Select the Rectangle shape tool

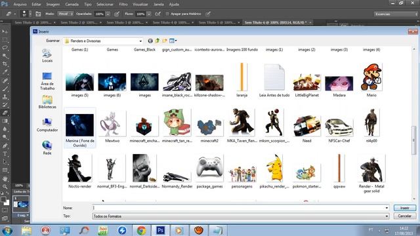[x=5, y=170]
